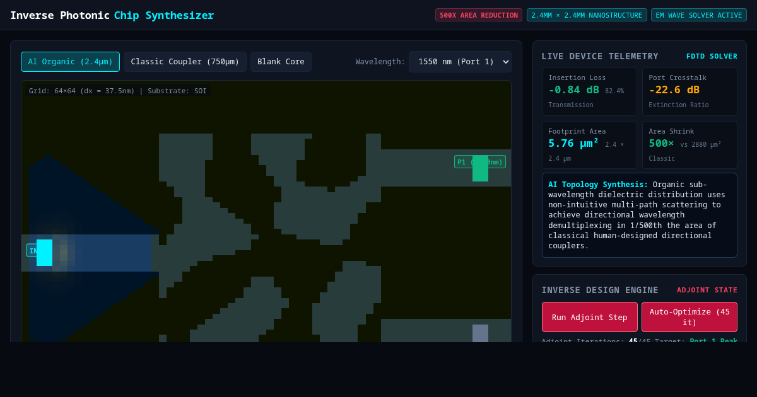Viewport: 757px width, 397px height.
Task: Click the LIVE DEVICE TELEMETRY heading
Action: (x=600, y=57)
